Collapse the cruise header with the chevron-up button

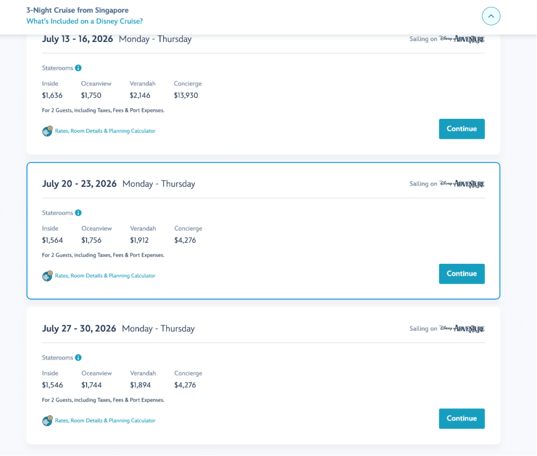(x=491, y=16)
